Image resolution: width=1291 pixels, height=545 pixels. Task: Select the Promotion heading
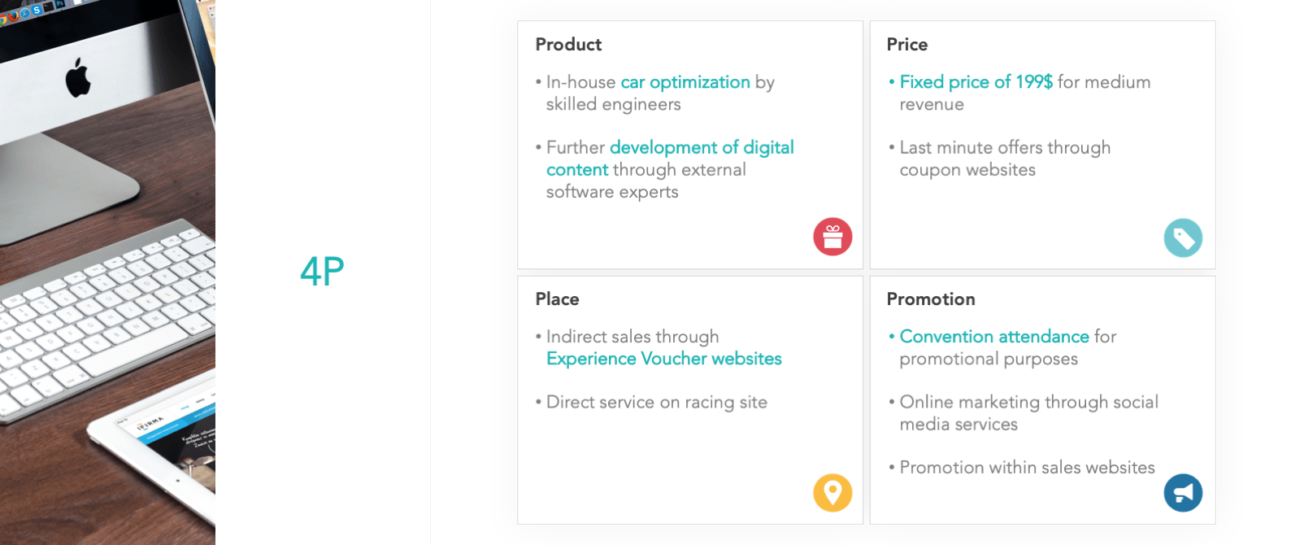pos(930,299)
